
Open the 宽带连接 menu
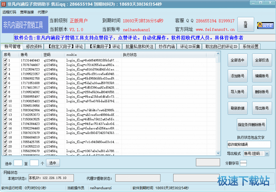[27, 12]
